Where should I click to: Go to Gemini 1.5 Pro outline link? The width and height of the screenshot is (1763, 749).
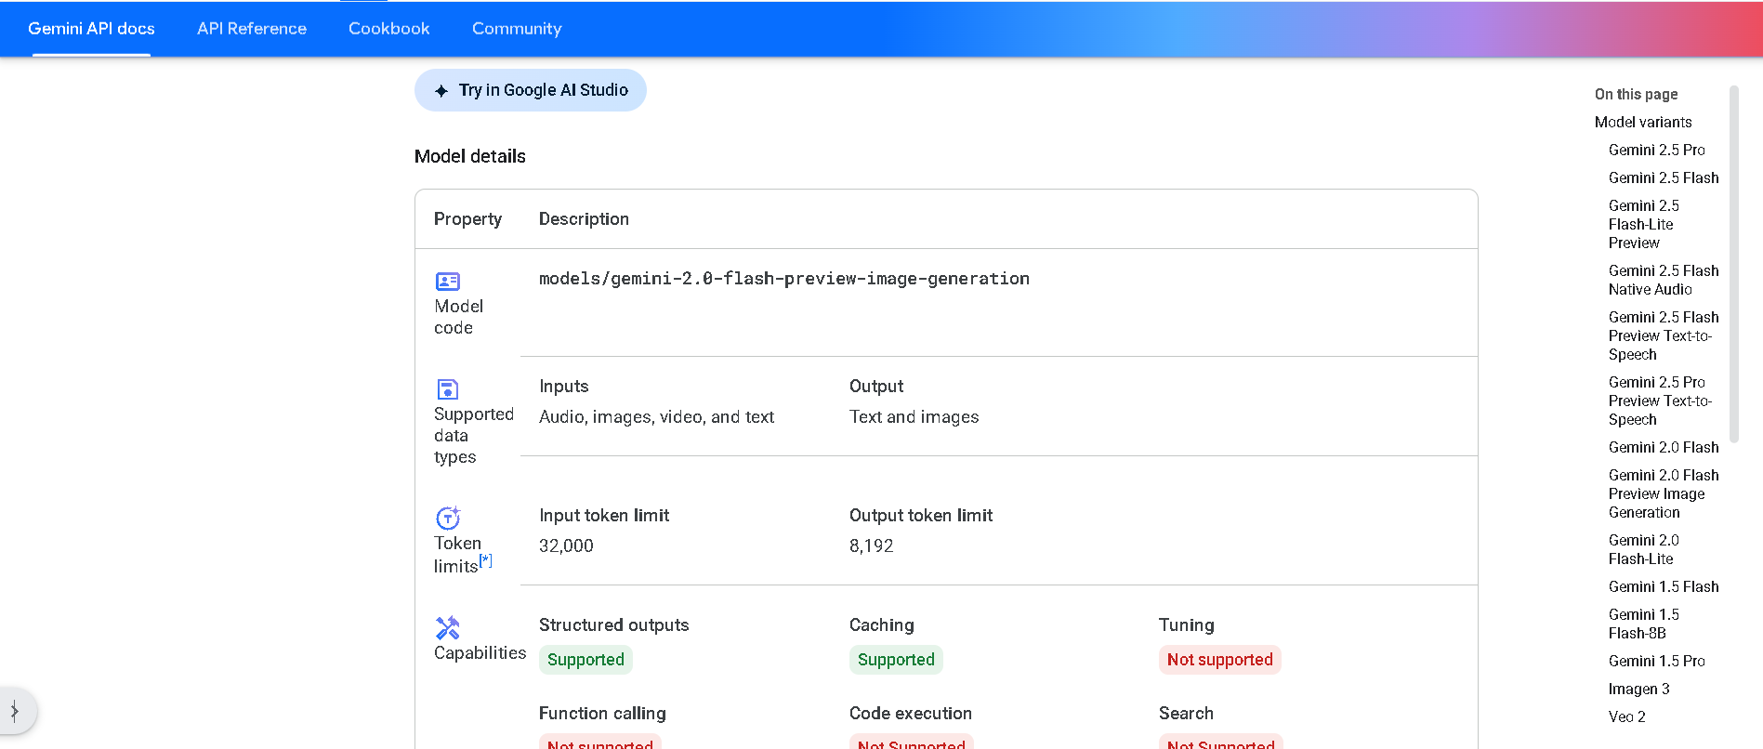[x=1657, y=661]
